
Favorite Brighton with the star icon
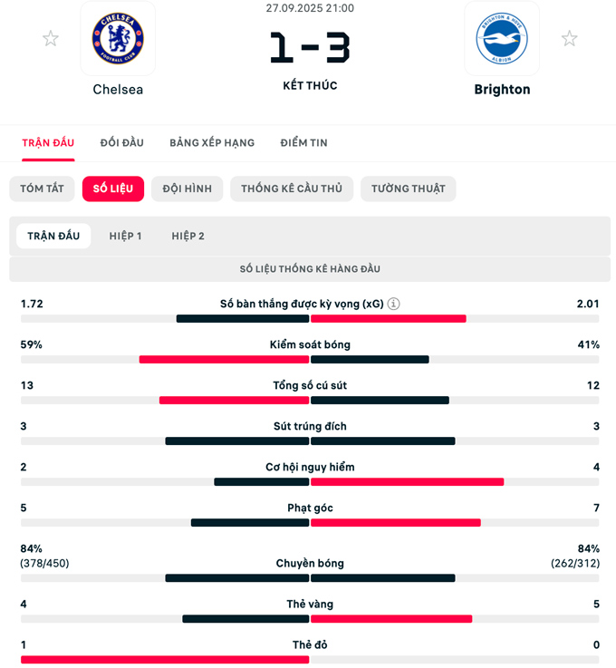(569, 39)
